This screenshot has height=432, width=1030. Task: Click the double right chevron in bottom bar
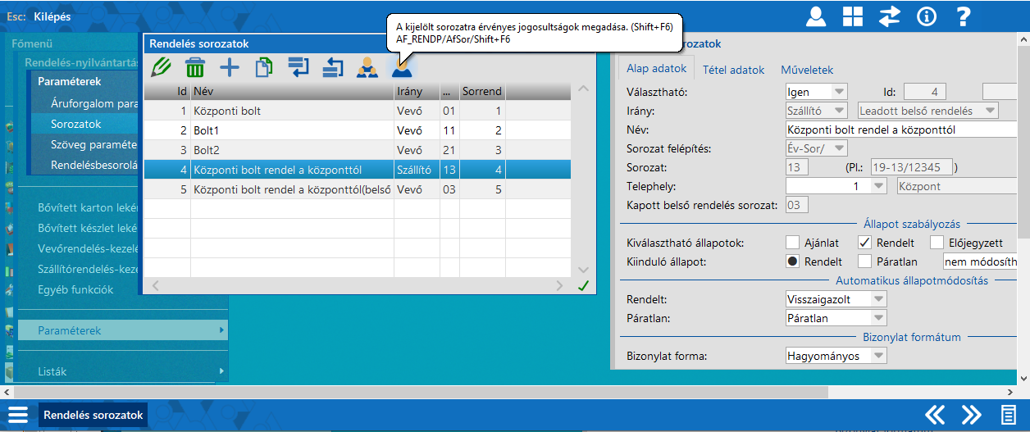tap(971, 415)
